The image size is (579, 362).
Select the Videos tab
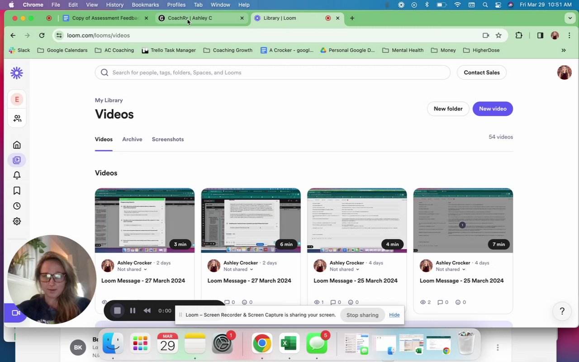104,139
